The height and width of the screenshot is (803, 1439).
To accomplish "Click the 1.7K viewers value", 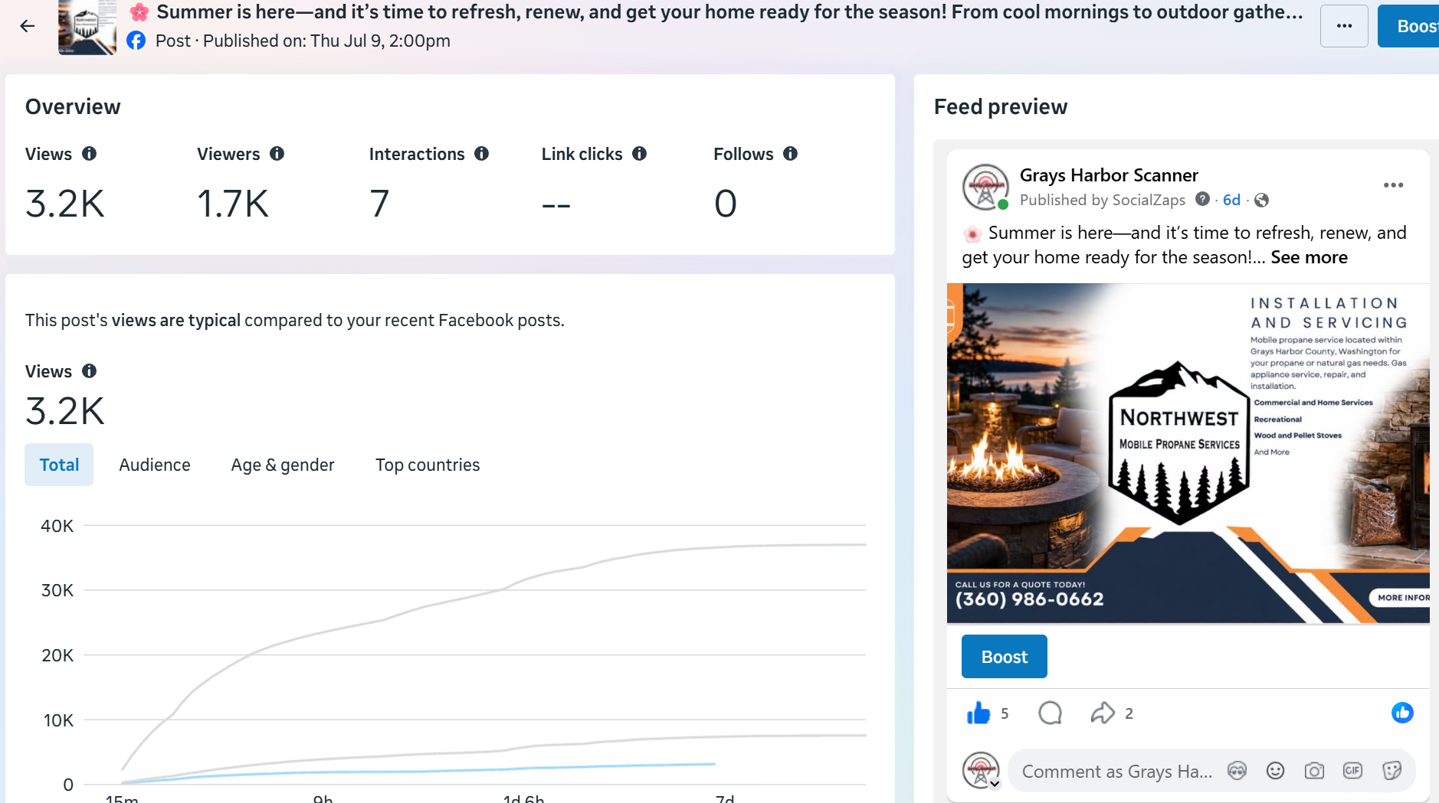I will pyautogui.click(x=233, y=204).
